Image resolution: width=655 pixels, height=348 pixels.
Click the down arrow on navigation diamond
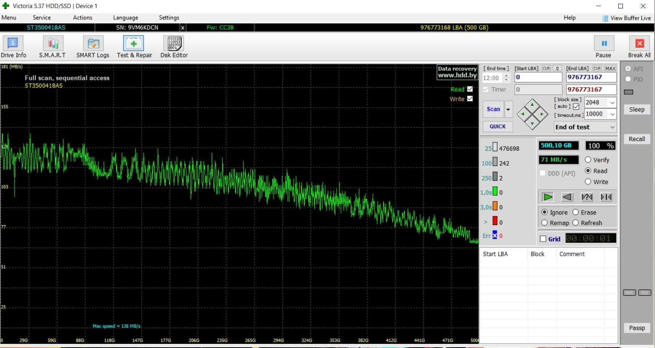click(x=532, y=123)
